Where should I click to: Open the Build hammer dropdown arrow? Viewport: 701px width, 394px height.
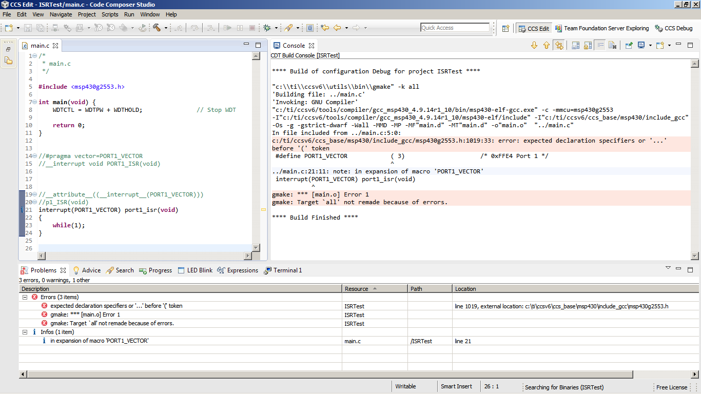point(166,28)
